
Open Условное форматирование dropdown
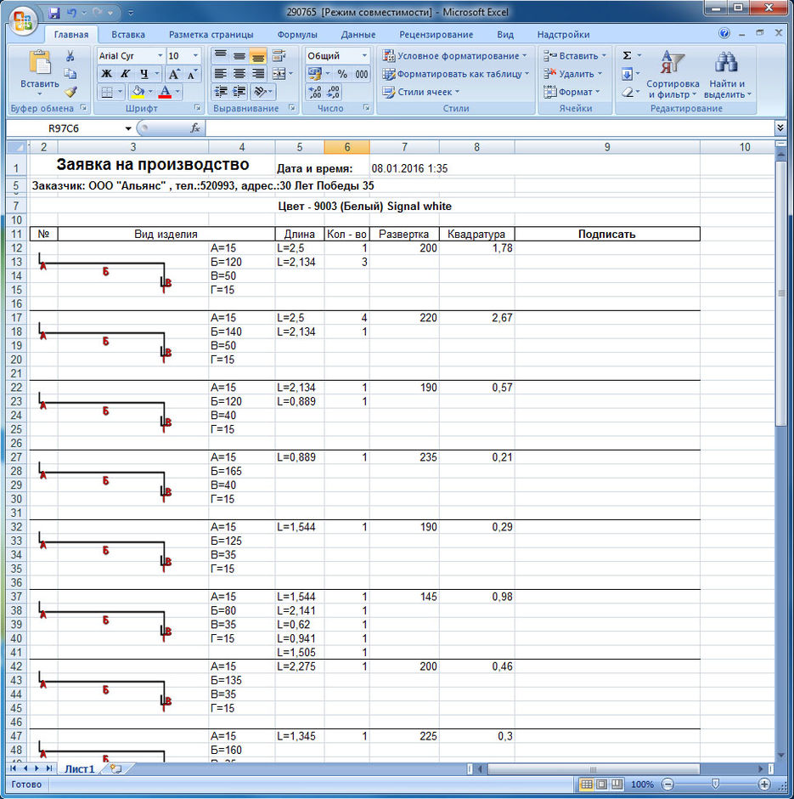[x=454, y=55]
